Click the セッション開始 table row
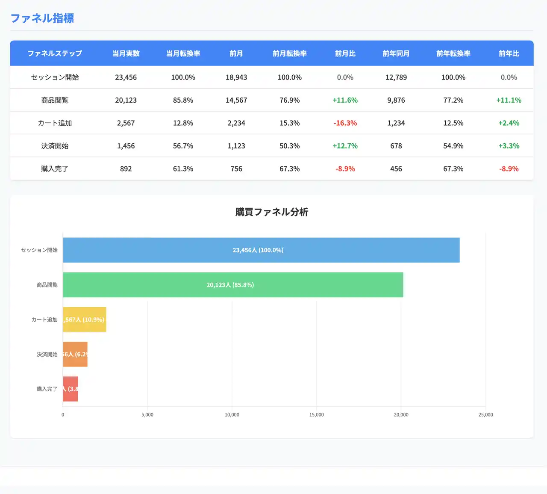Image resolution: width=547 pixels, height=494 pixels. [272, 77]
